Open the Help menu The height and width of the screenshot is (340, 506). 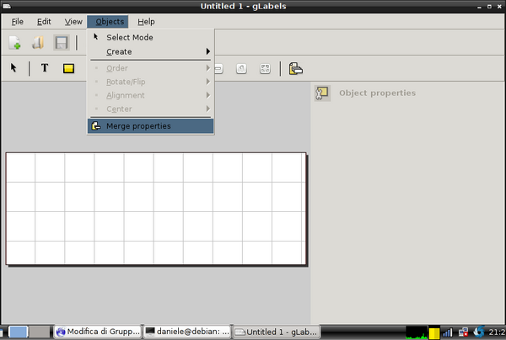point(147,20)
